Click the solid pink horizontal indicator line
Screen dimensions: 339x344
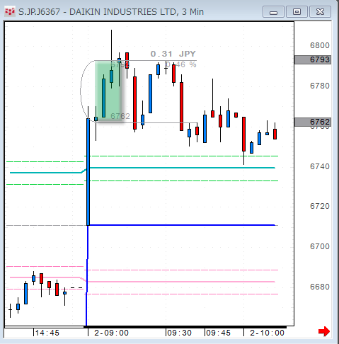182,282
